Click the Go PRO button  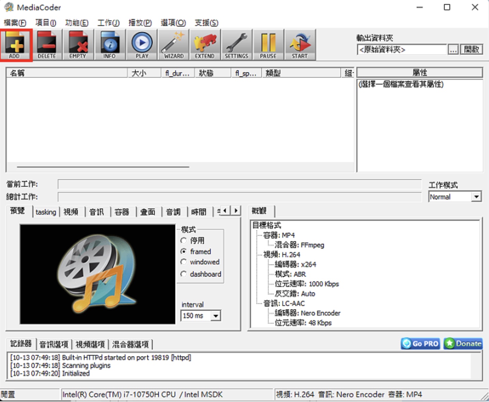click(420, 343)
